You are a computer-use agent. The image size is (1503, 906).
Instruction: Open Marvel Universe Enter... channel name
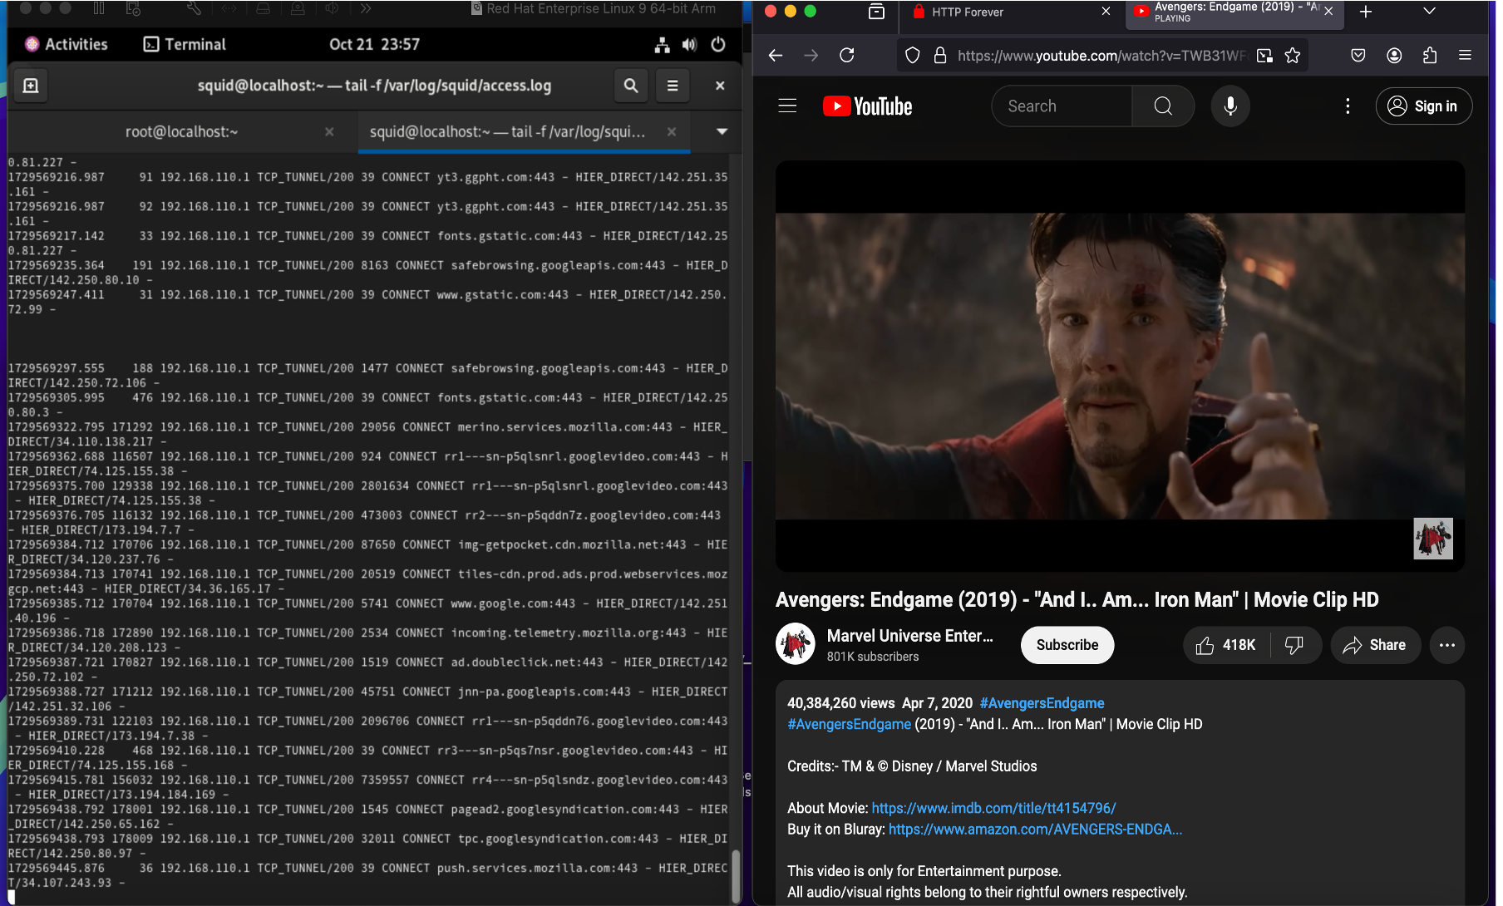[x=910, y=636]
